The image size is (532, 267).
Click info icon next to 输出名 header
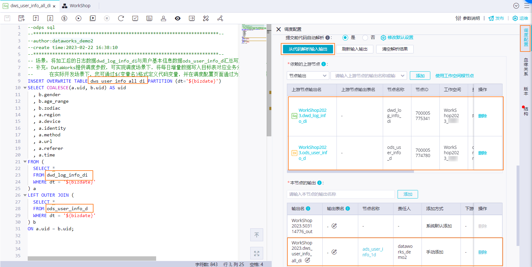tap(308, 209)
